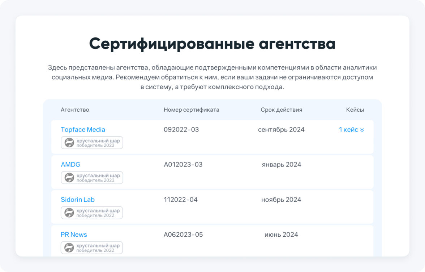Click the 'Сертифицированные агентства' heading
This screenshot has width=425, height=272.
point(212,44)
